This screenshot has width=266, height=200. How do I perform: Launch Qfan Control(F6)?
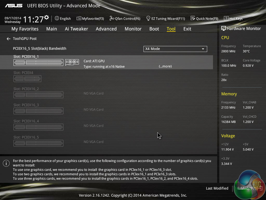pos(125,18)
